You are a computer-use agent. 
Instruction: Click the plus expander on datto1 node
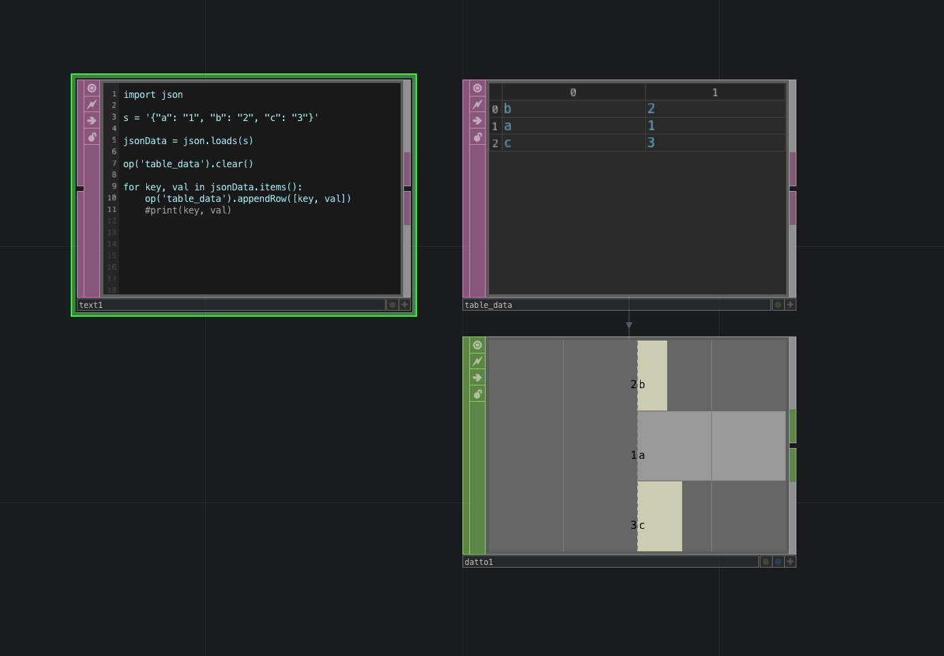790,562
